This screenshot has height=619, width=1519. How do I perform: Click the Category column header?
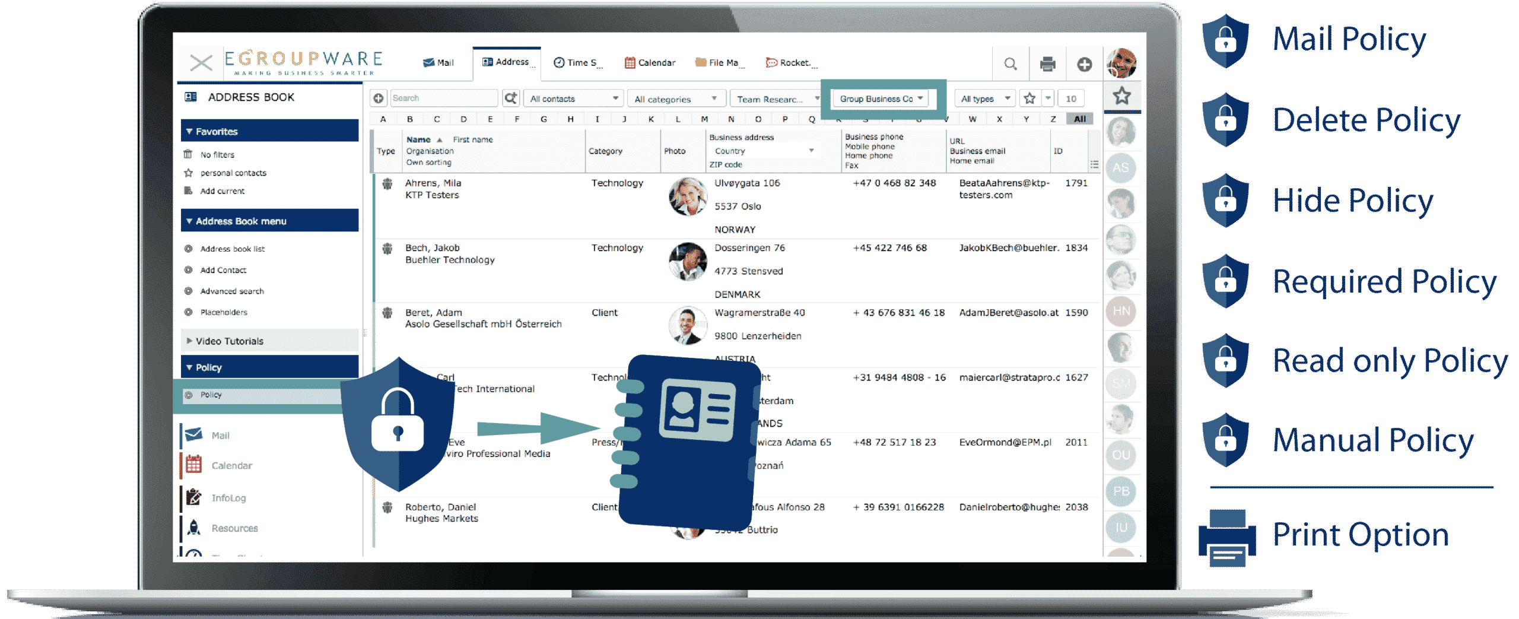(x=605, y=151)
